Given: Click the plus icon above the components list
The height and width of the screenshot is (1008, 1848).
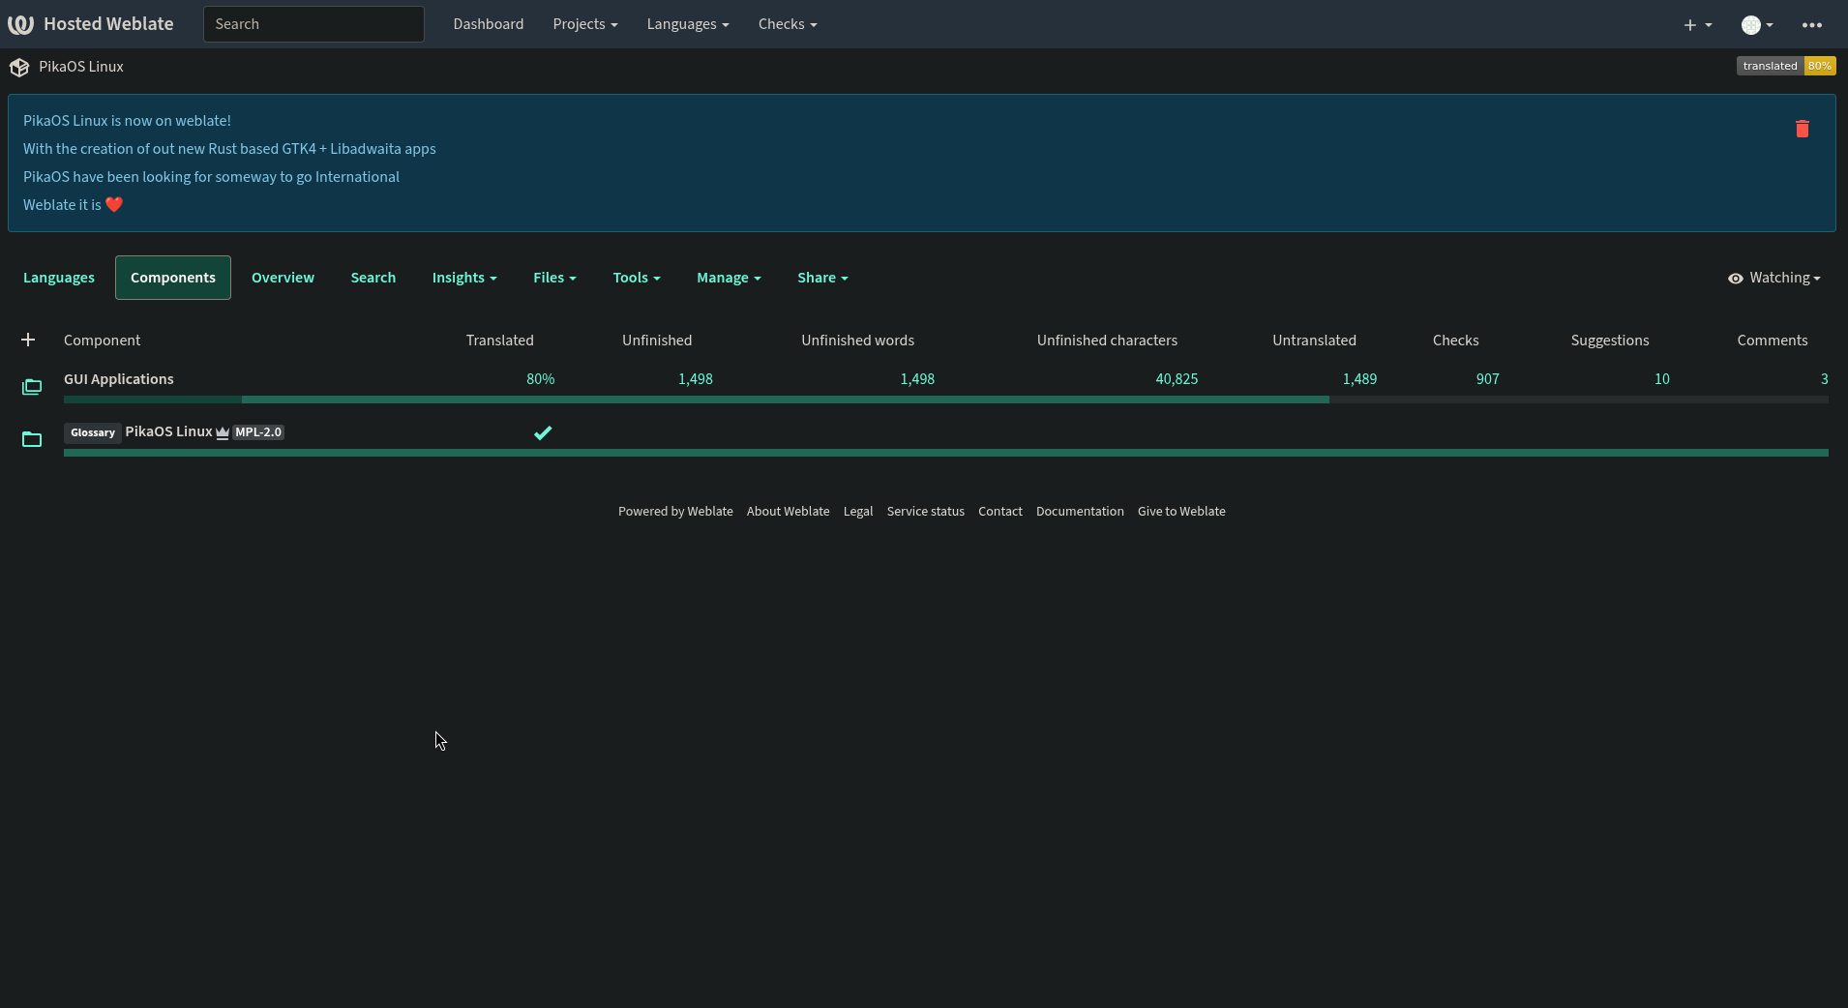Looking at the screenshot, I should [28, 340].
